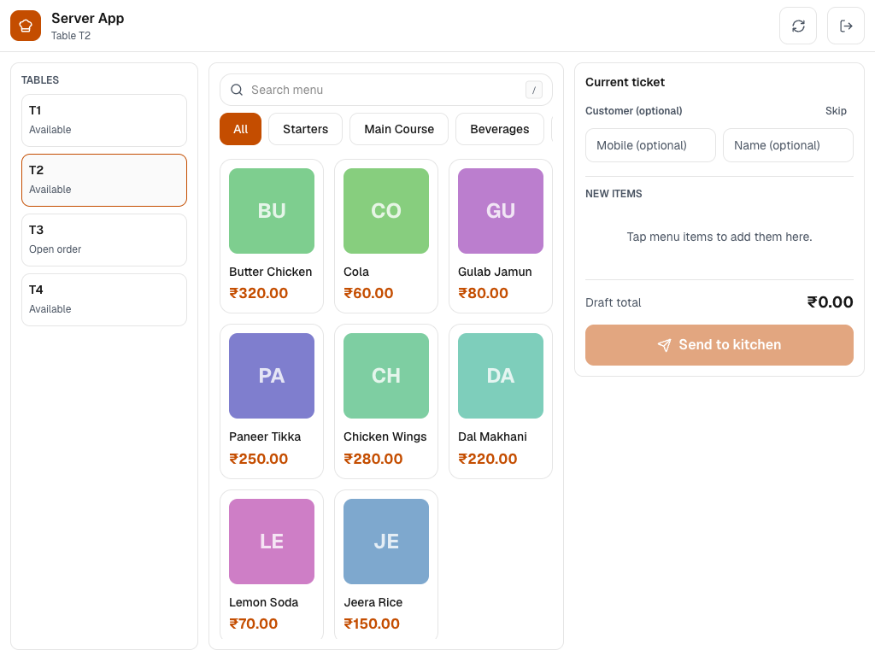Click the search magnifier icon
This screenshot has width=875, height=656.
[237, 90]
